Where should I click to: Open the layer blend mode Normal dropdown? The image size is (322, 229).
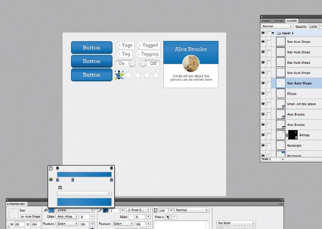click(x=277, y=27)
